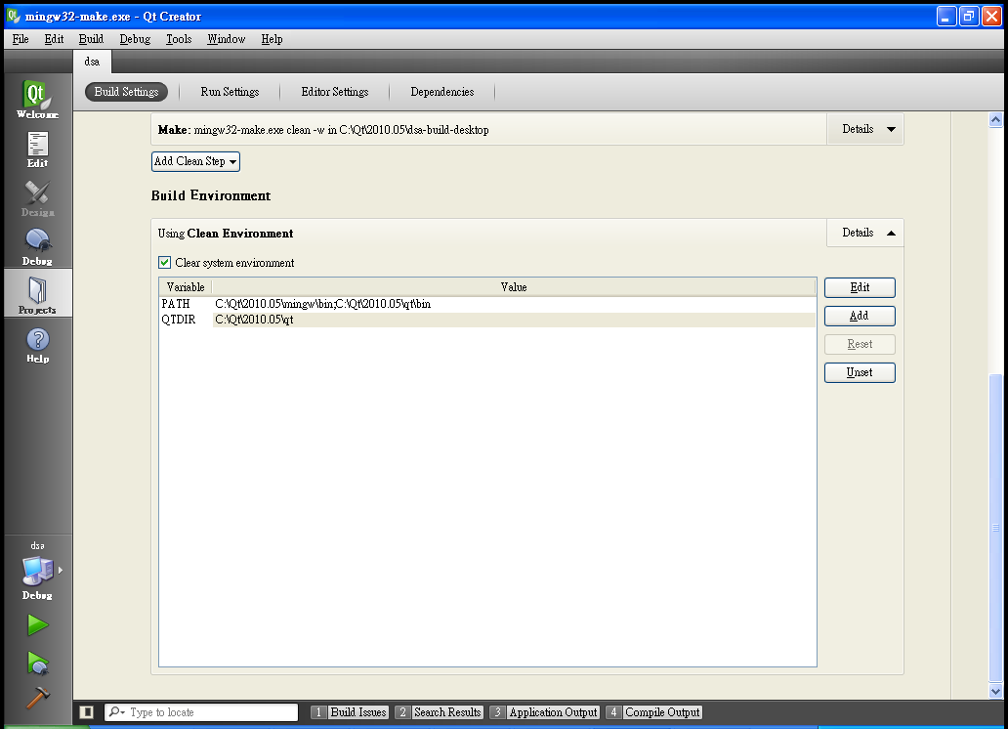Open the Design mode

(37, 198)
